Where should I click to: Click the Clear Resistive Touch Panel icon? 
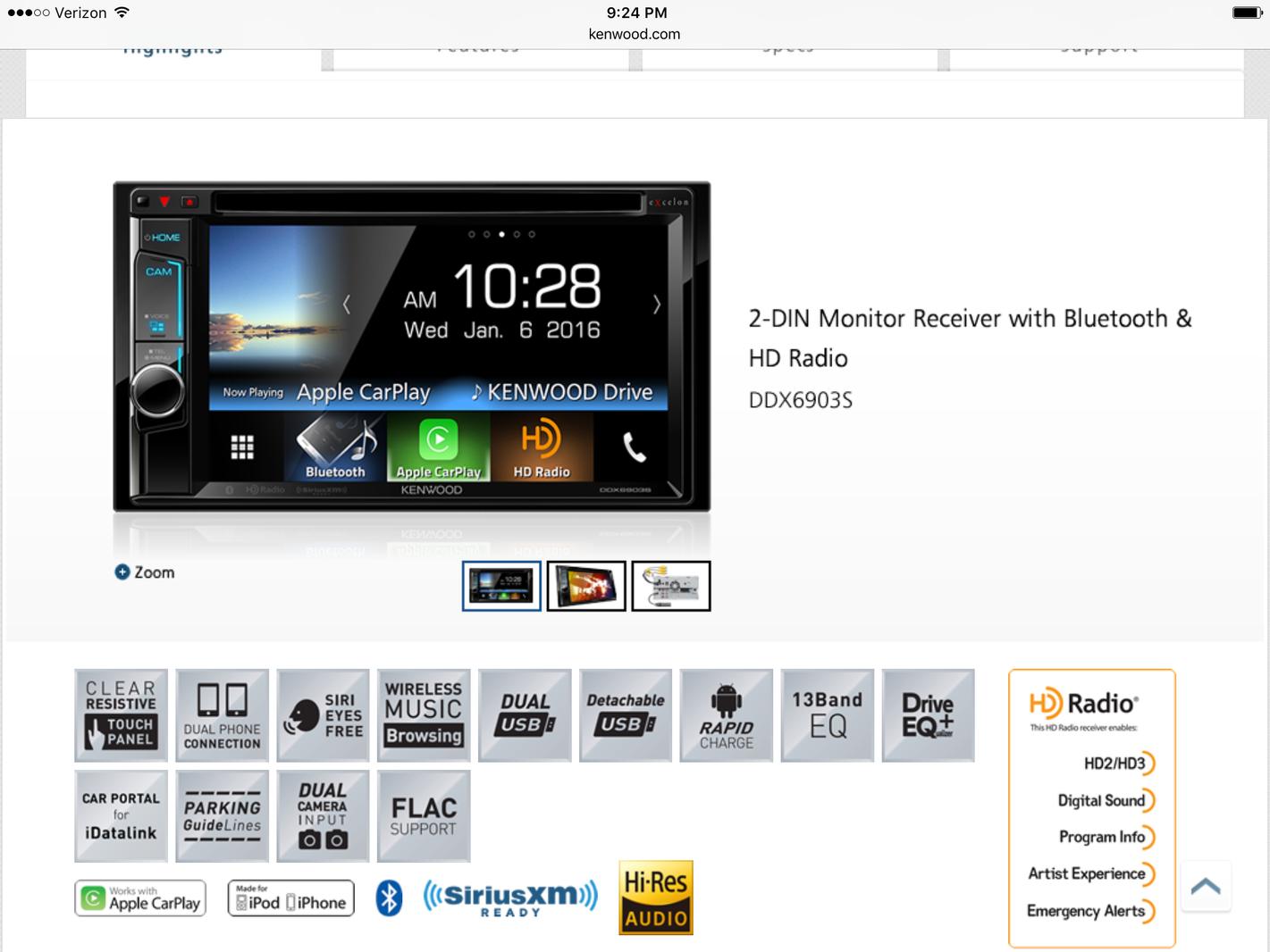pos(121,715)
